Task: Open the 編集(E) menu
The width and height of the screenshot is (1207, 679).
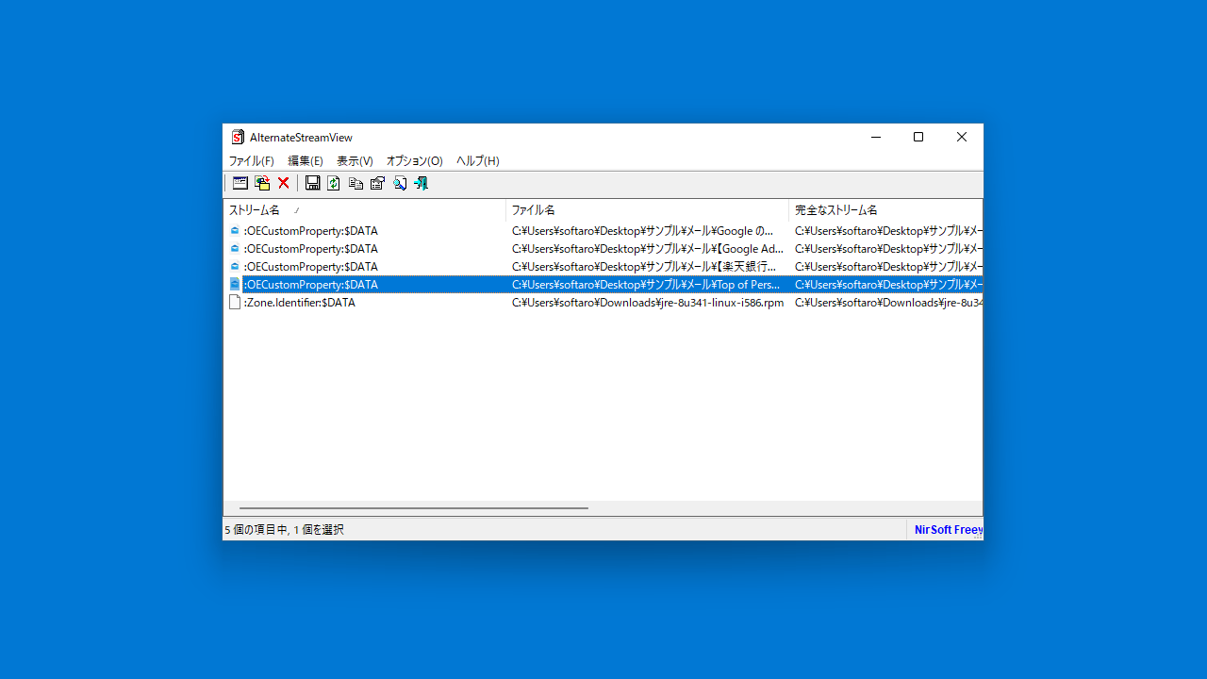Action: click(306, 161)
